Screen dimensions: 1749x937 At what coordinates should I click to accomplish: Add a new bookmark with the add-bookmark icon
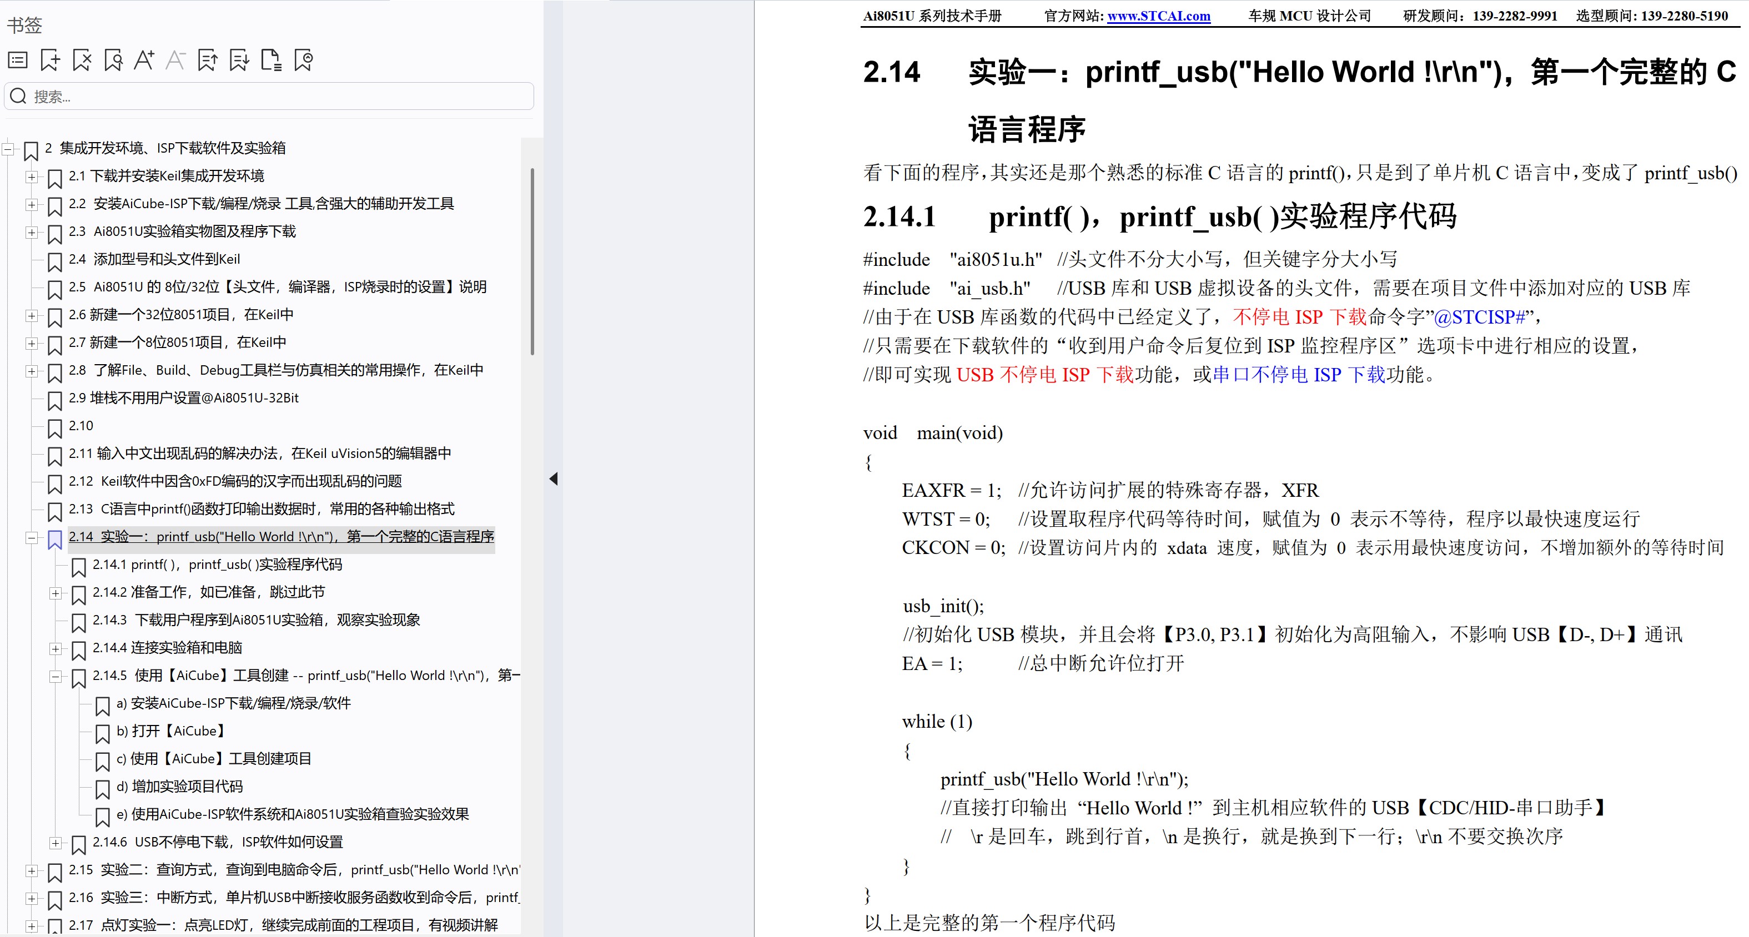click(x=49, y=60)
